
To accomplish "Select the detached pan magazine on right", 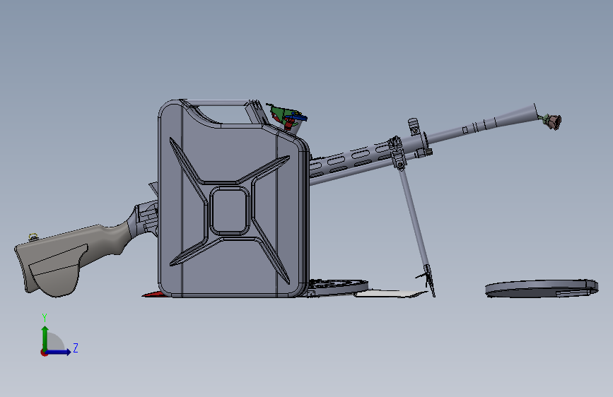I will [x=542, y=289].
